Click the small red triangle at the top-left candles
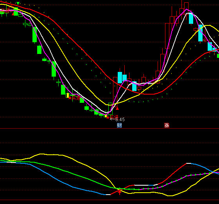Image resolution: width=219 pixels, height=204 pixels. click(13, 14)
